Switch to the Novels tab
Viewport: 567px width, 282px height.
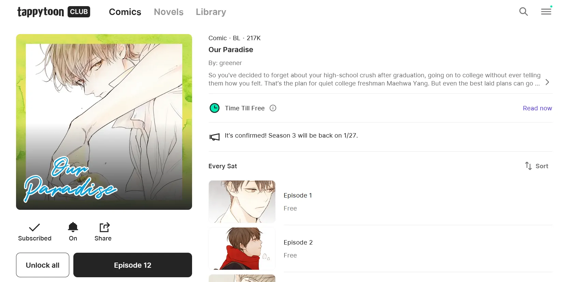click(169, 12)
